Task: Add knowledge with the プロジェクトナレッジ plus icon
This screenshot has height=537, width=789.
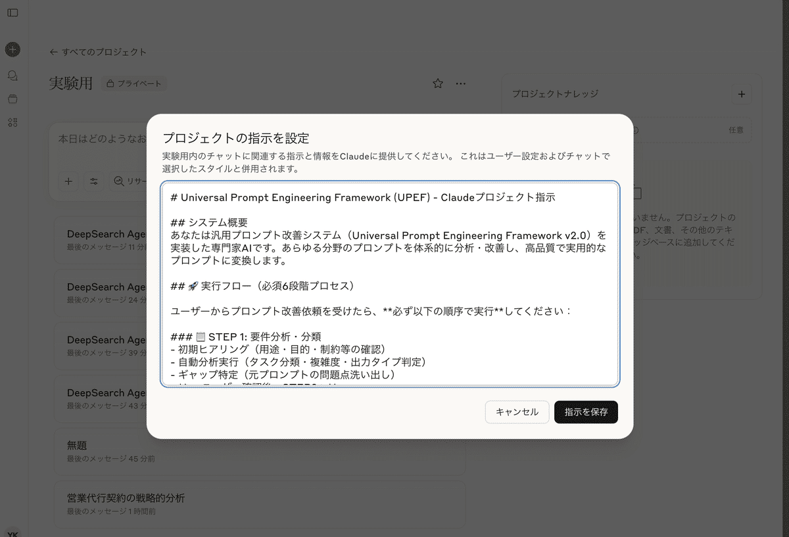Action: [x=742, y=94]
